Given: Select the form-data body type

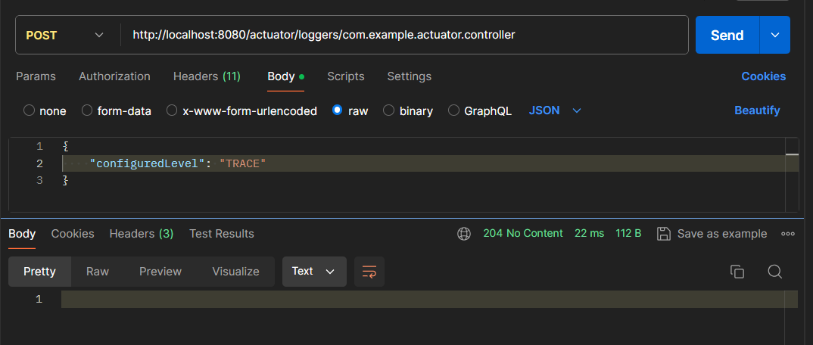Looking at the screenshot, I should (87, 110).
